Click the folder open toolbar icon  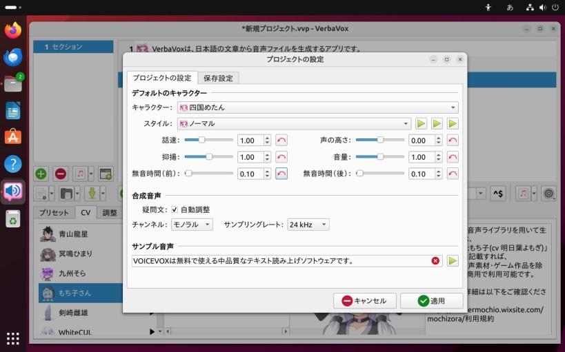coord(67,194)
